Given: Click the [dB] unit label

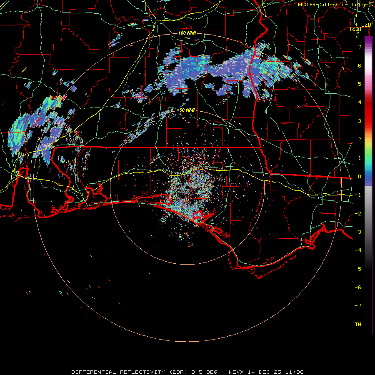Looking at the screenshot, I should pyautogui.click(x=356, y=29).
